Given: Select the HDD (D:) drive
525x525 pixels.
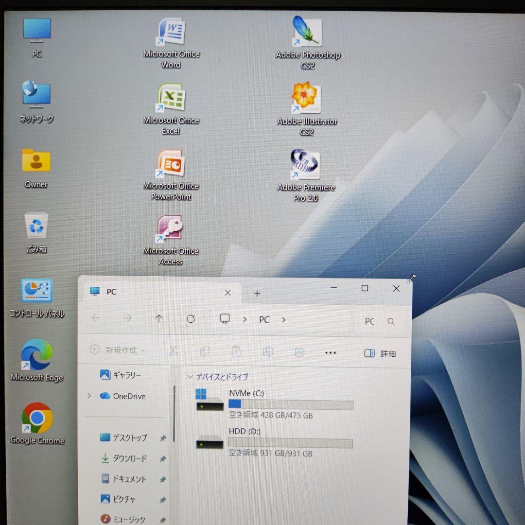Looking at the screenshot, I should pos(274,442).
